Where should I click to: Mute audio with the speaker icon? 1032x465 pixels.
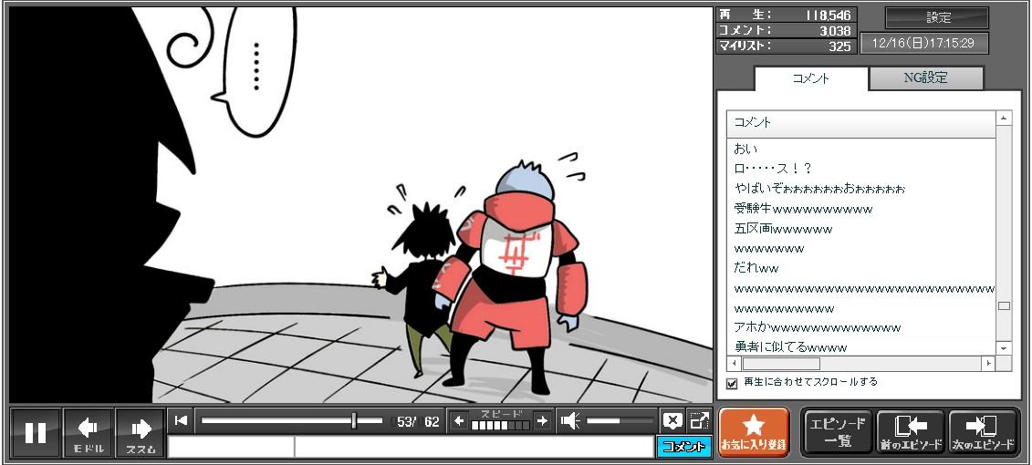coord(570,420)
